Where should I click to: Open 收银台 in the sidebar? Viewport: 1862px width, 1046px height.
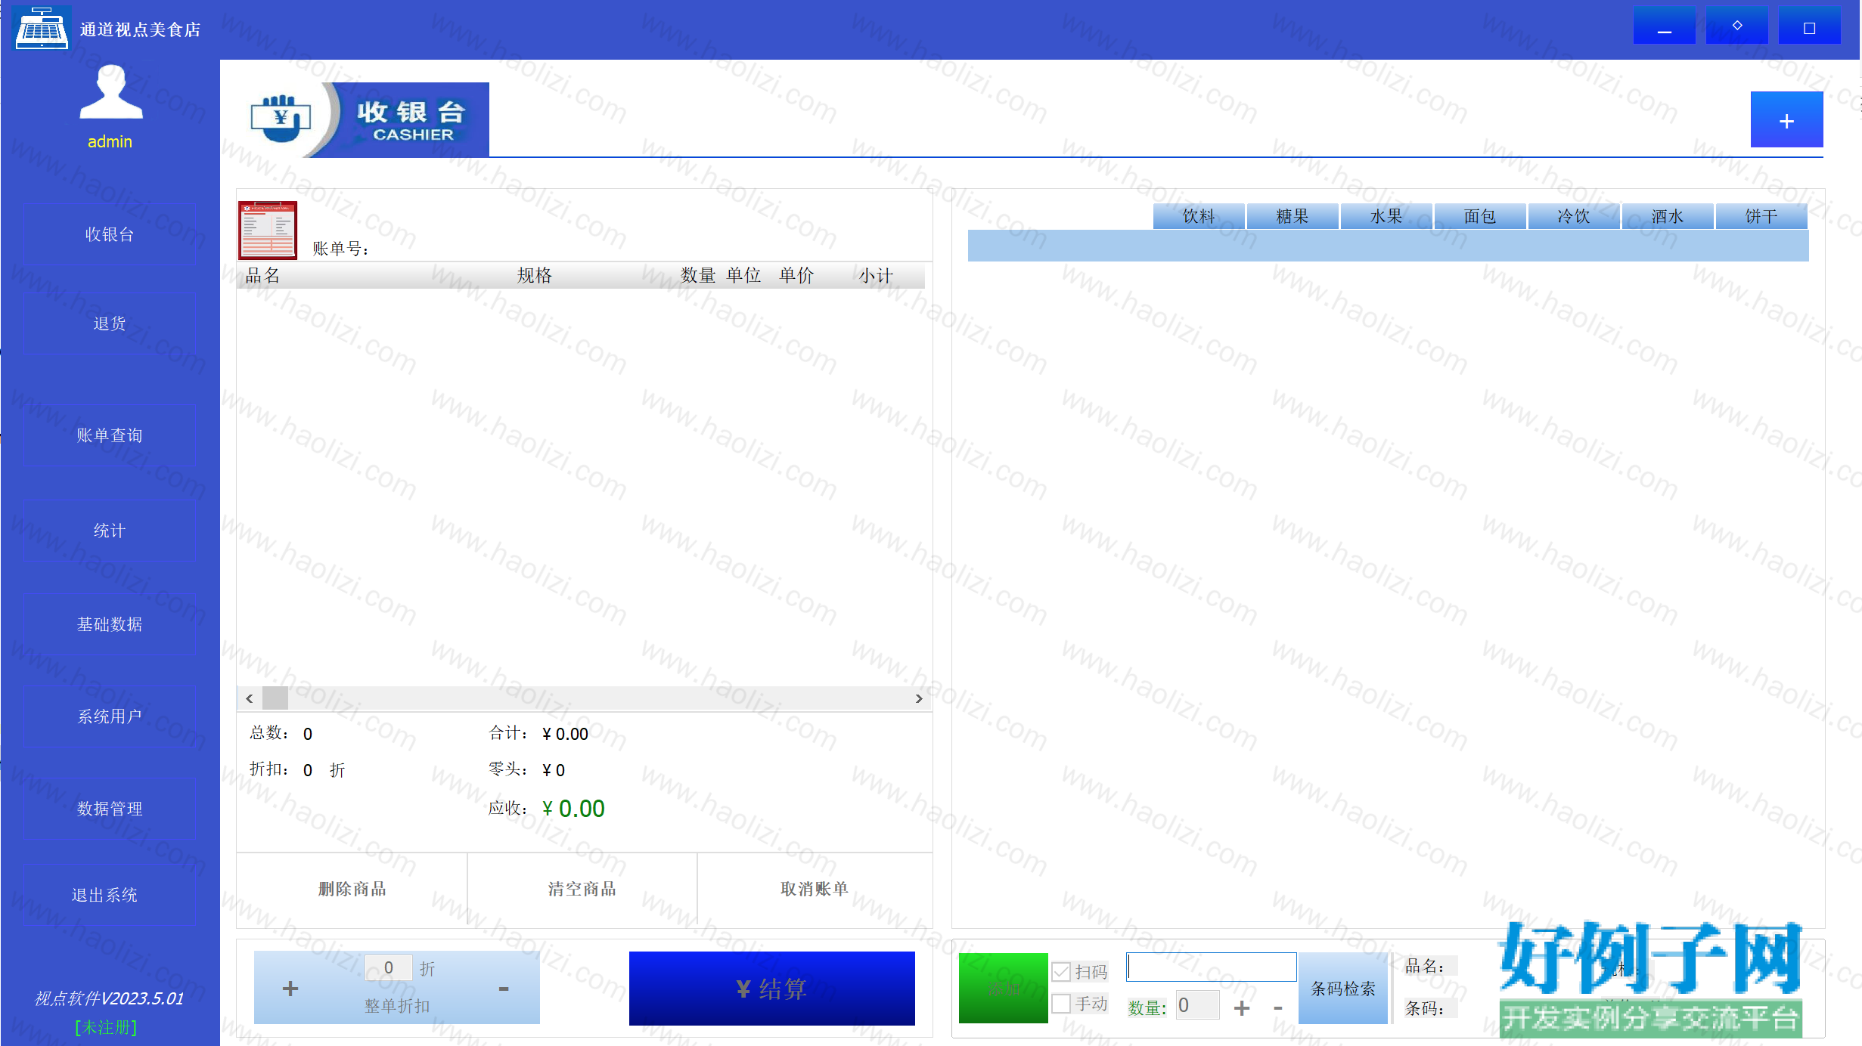click(x=110, y=234)
